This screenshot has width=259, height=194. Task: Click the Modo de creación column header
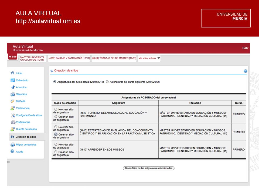(x=65, y=103)
